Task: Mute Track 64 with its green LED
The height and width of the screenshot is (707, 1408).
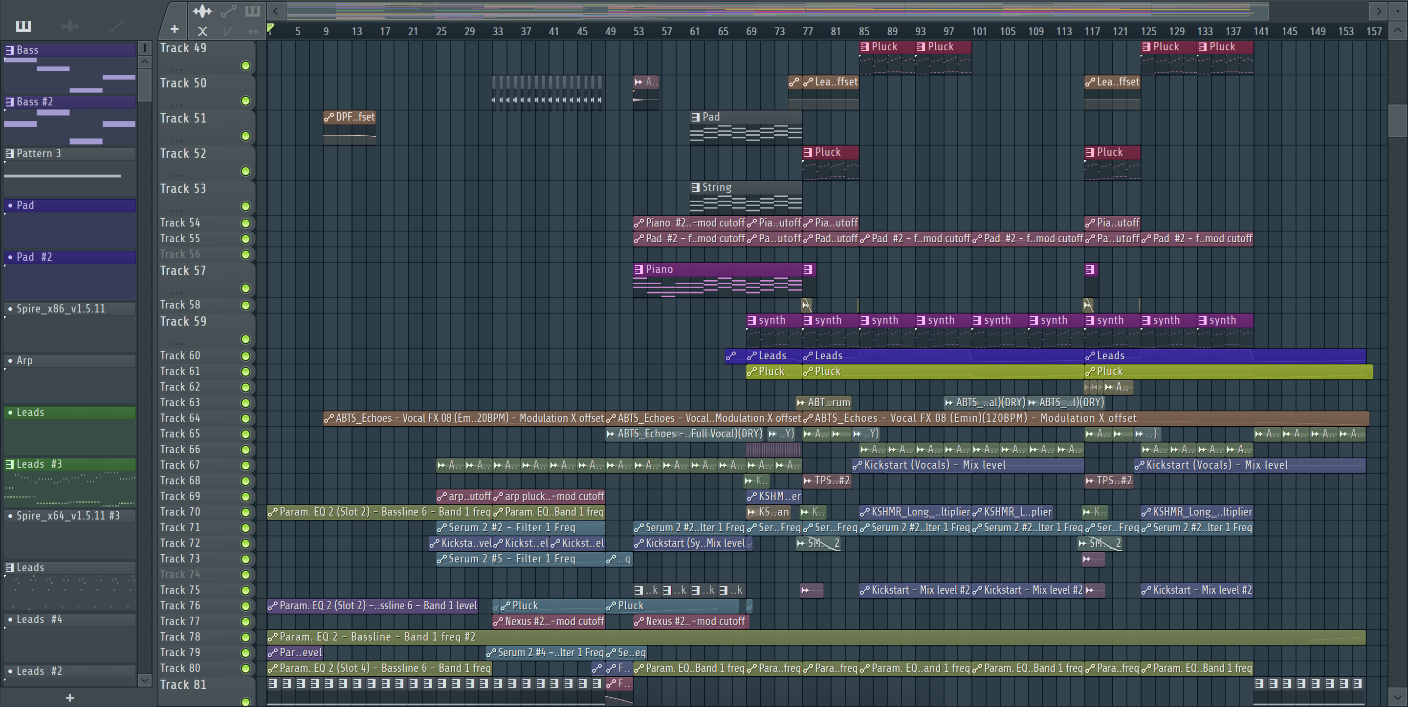Action: pyautogui.click(x=245, y=418)
